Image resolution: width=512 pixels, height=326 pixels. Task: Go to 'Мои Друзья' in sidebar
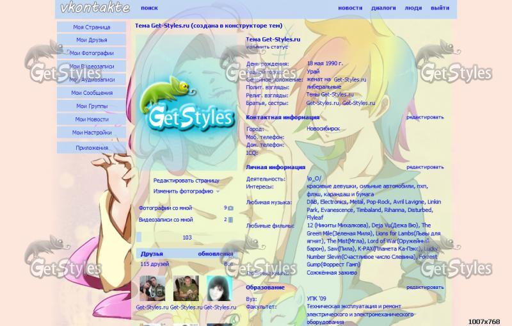click(x=92, y=40)
